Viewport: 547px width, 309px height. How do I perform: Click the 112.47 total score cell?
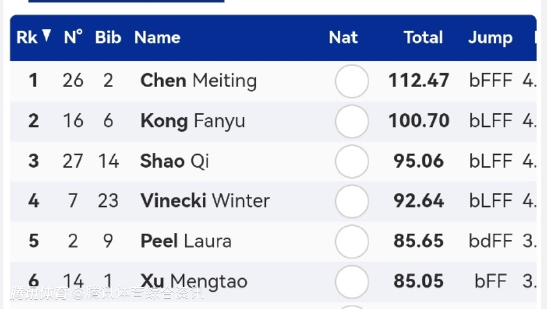click(x=419, y=81)
